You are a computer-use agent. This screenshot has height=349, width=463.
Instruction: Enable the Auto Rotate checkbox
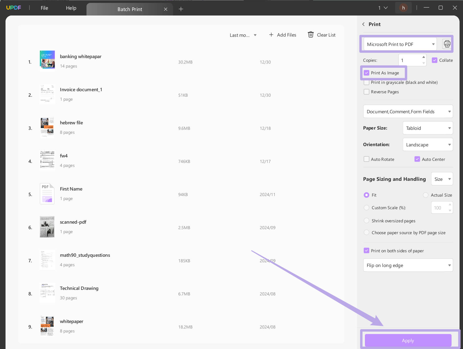click(367, 159)
